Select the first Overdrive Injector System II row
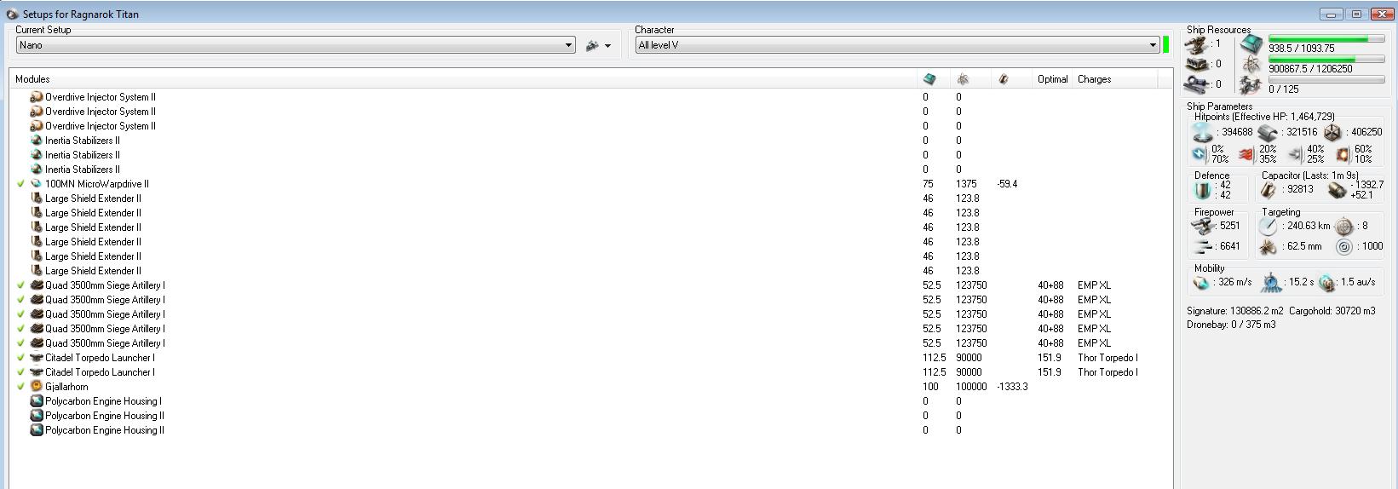Screen dimensions: 1398x489 590,97
